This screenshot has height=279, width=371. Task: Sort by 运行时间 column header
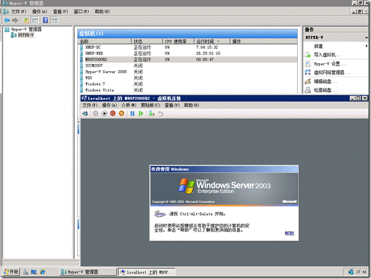(212, 41)
